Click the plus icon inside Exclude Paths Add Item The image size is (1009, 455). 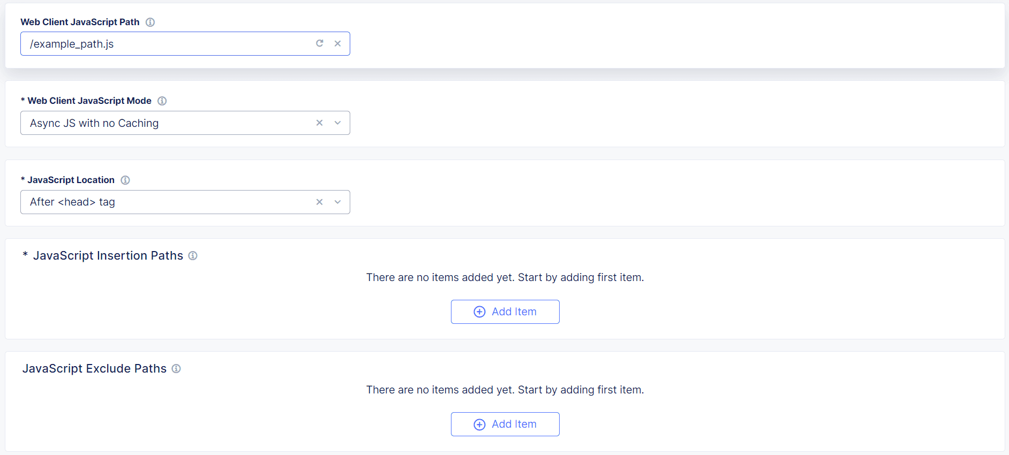tap(478, 424)
